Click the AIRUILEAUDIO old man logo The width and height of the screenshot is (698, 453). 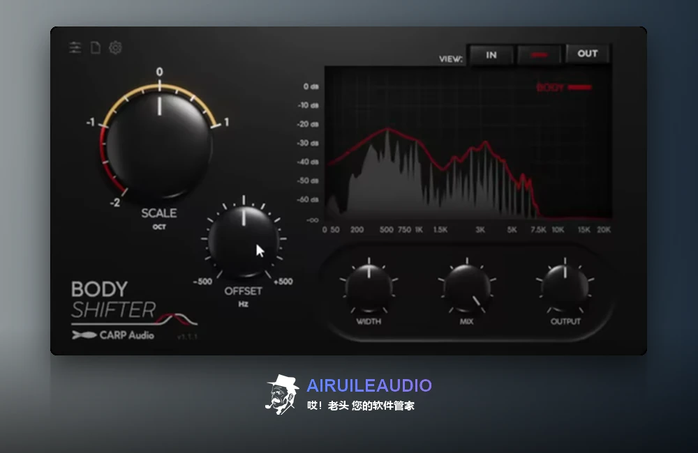(282, 394)
